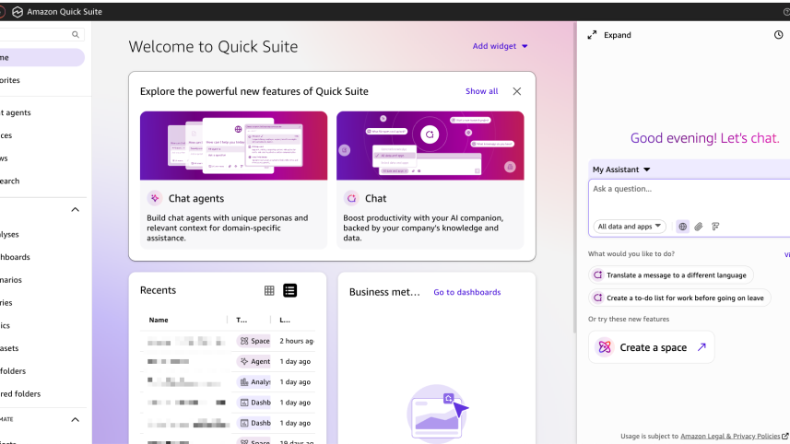Click the Create a space button

pyautogui.click(x=651, y=347)
